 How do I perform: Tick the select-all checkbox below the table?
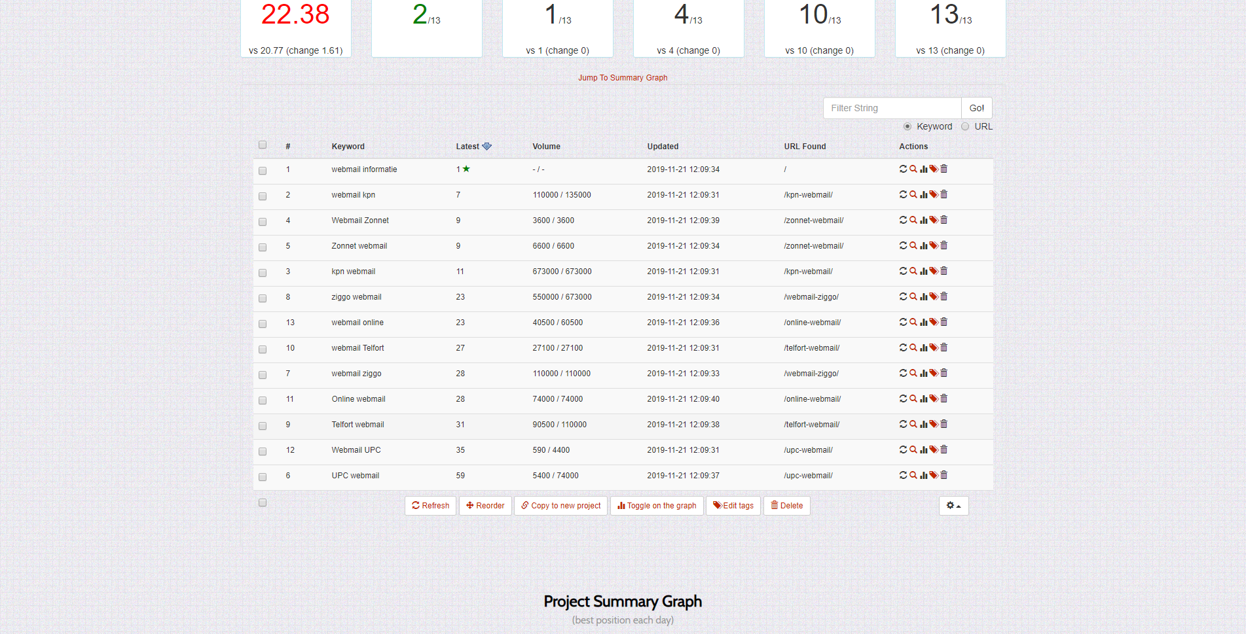(x=263, y=502)
